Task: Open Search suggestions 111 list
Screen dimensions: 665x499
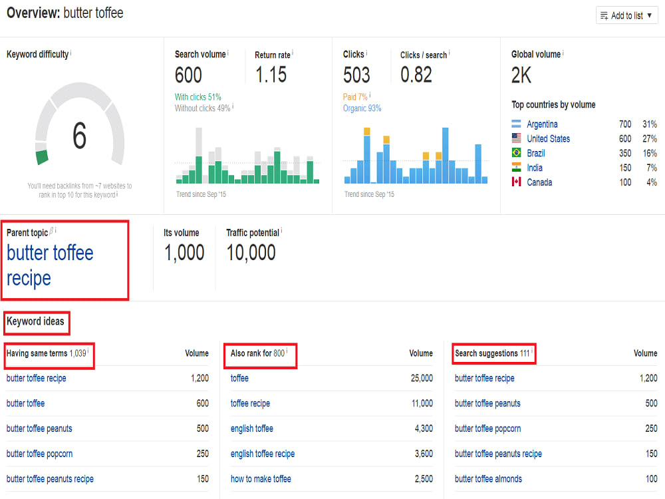Action: (492, 353)
